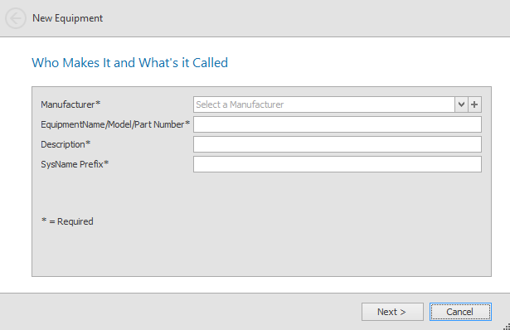The image size is (510, 330).
Task: Click the Description* label text
Action: pyautogui.click(x=66, y=144)
